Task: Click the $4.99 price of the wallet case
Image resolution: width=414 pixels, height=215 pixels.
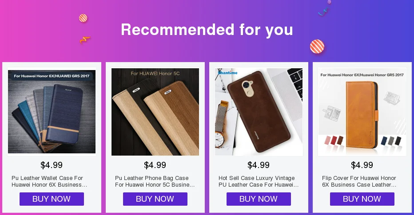Action: pyautogui.click(x=52, y=165)
